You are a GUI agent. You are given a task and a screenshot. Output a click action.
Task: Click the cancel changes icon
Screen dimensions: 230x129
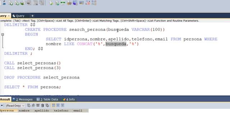47,105
